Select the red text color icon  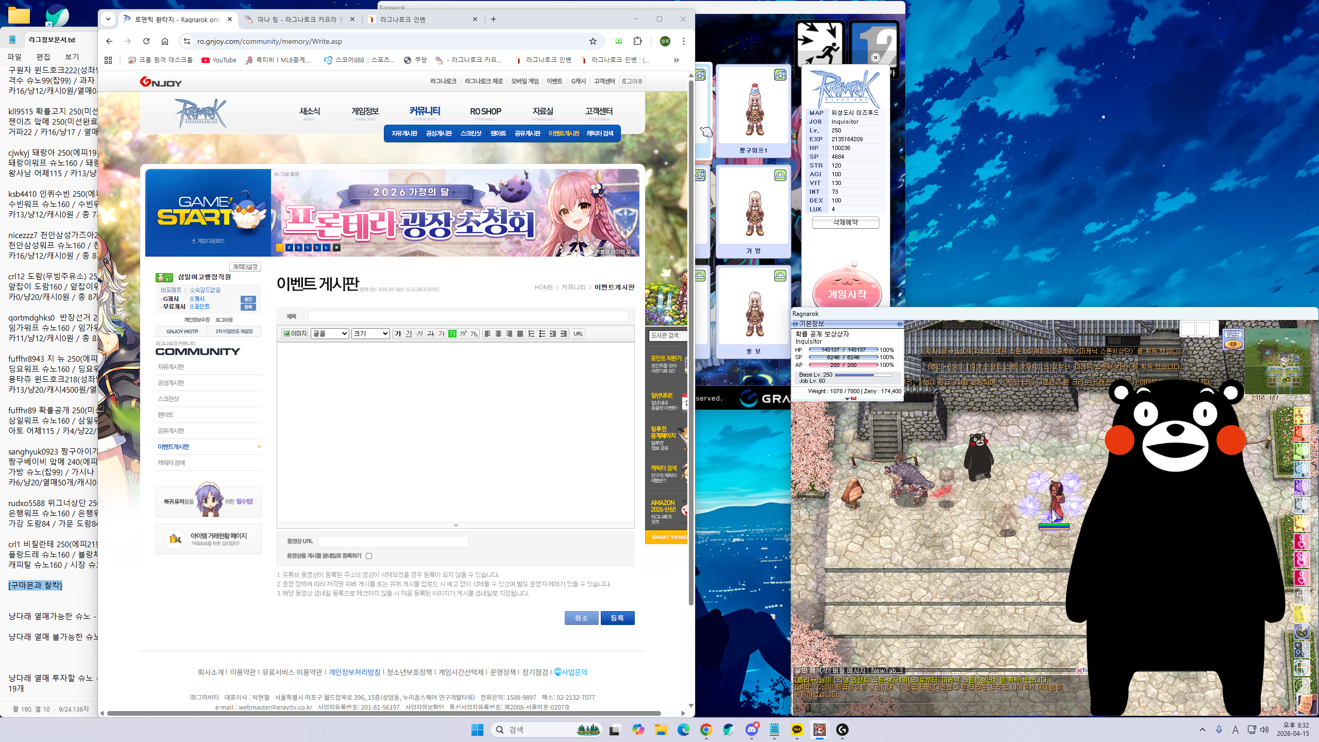pos(441,333)
